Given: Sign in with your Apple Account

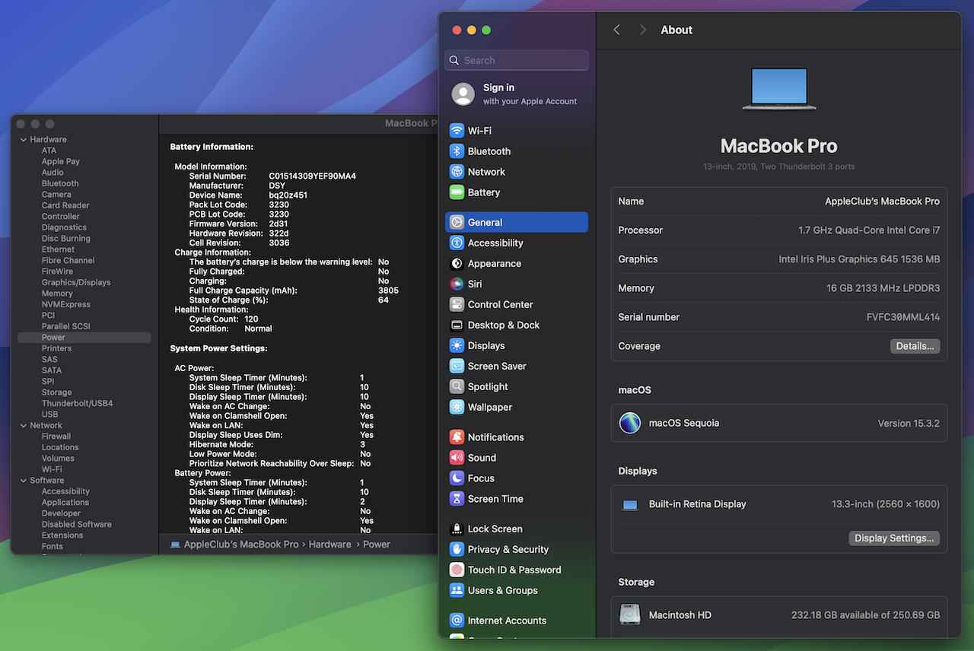Looking at the screenshot, I should click(x=517, y=94).
